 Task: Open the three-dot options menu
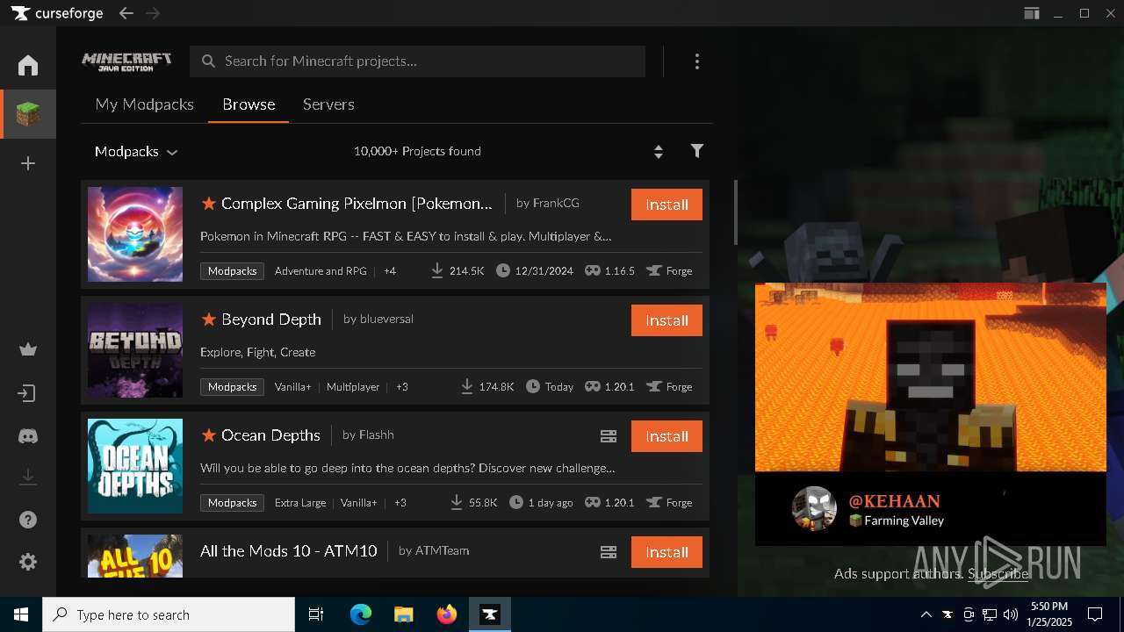(697, 61)
